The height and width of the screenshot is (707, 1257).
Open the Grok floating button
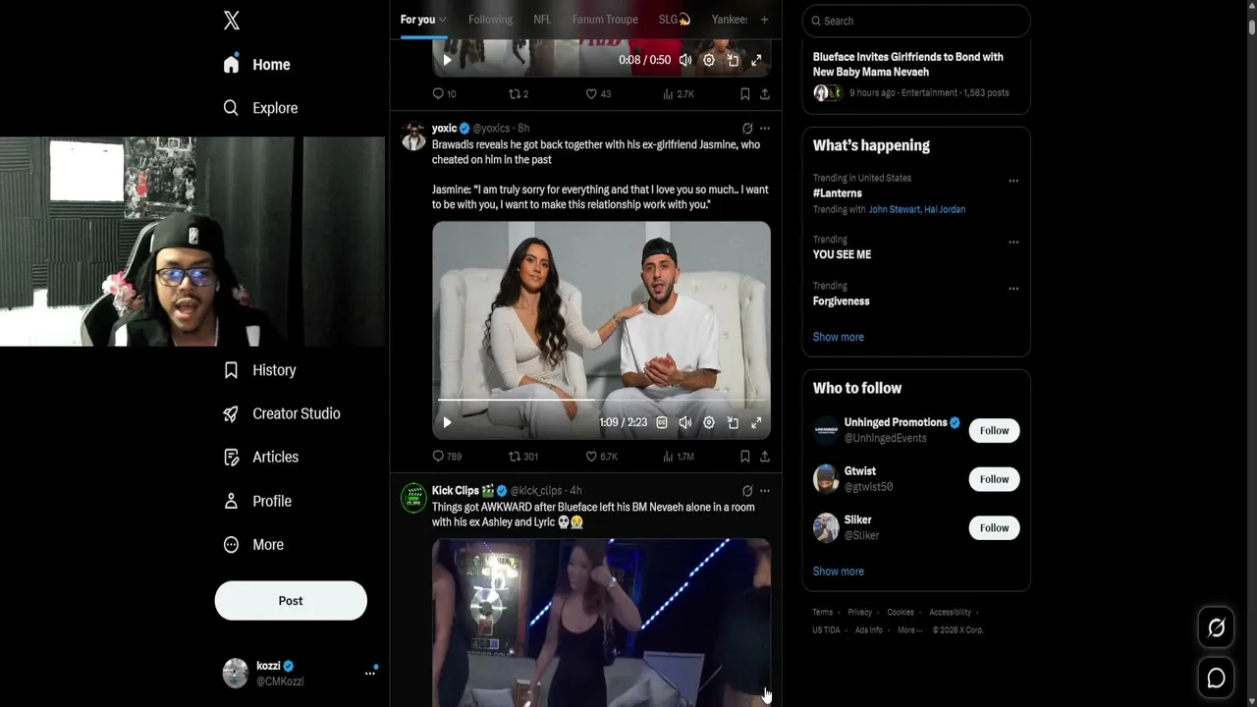pos(1216,627)
